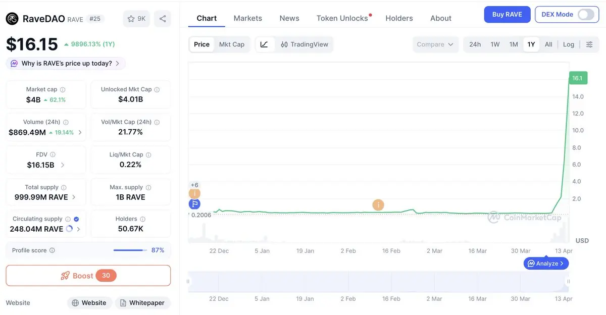This screenshot has width=606, height=315.
Task: Click the Circulating supply info icon
Action: 68,219
